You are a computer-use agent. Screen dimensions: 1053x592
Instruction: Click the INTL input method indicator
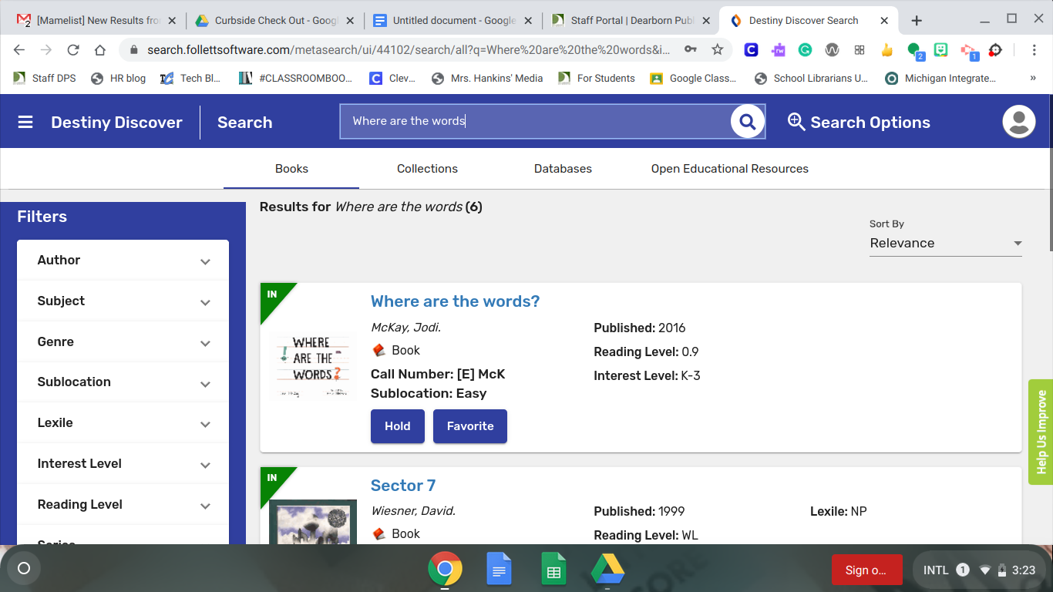(936, 570)
